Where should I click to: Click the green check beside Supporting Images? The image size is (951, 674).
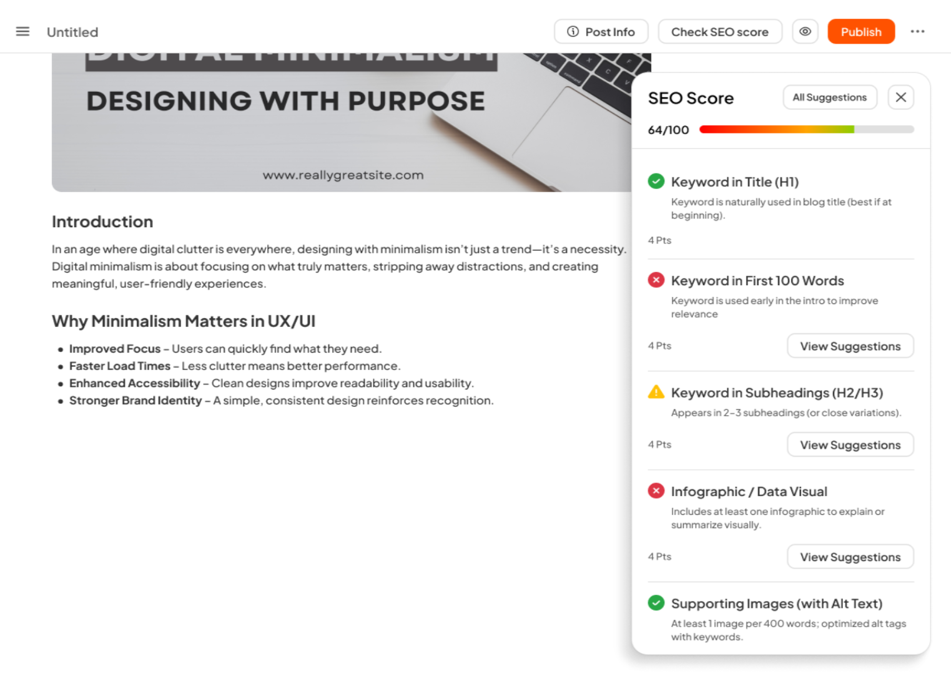coord(656,603)
